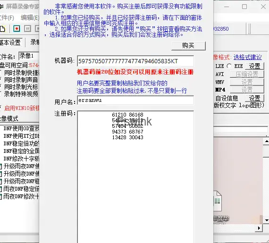Screen dimensions: 269x243
Task: Toggle 同时录制光标 checkbox
Action: [x=0, y=87]
